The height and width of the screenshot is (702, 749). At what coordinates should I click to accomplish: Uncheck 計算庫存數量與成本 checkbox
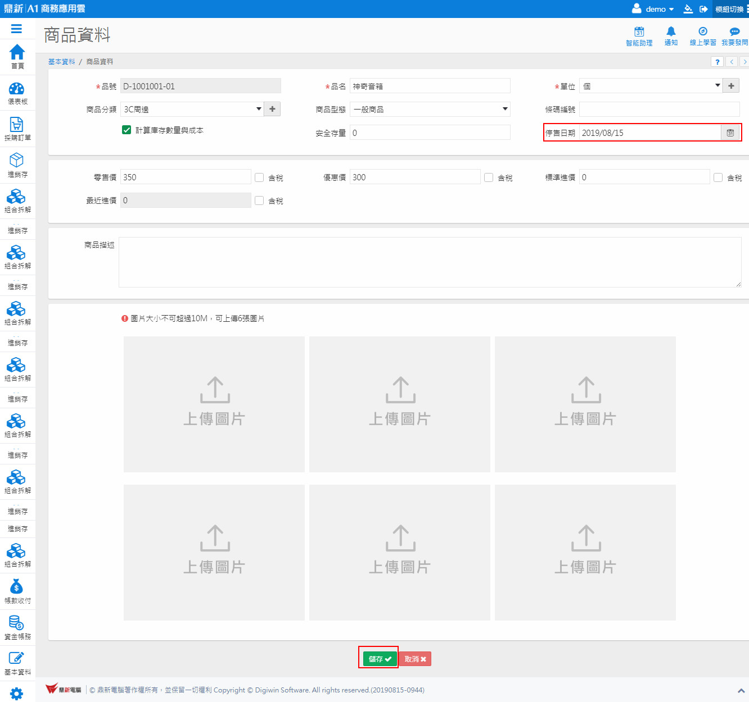(127, 130)
